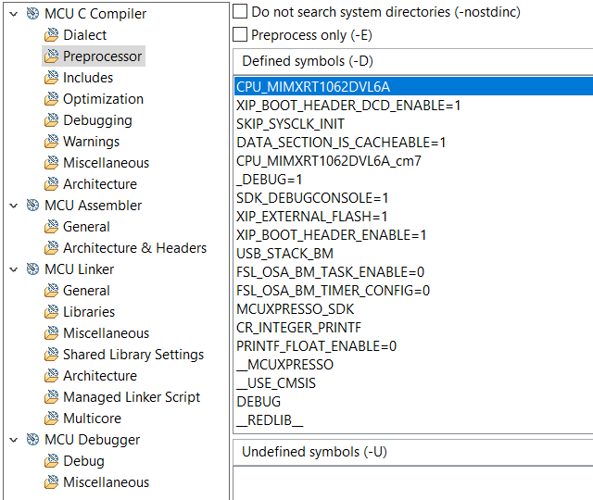Click the Dialect settings page icon
This screenshot has width=593, height=500.
(x=51, y=35)
